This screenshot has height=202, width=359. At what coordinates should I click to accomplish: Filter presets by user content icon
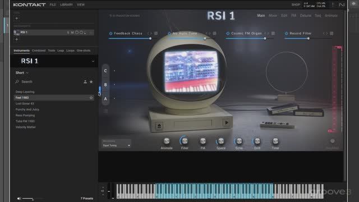85,82
